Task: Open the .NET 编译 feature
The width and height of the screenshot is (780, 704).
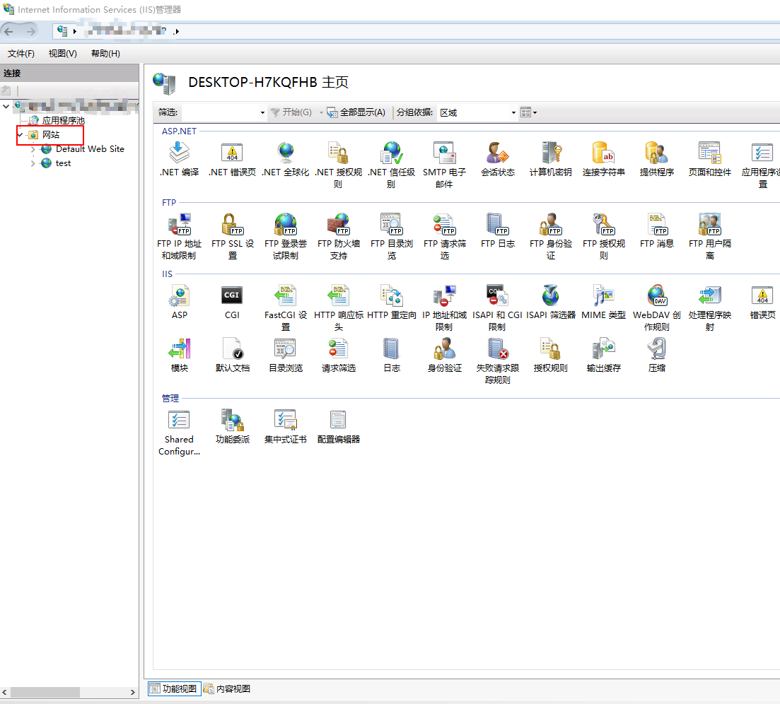Action: pyautogui.click(x=179, y=160)
